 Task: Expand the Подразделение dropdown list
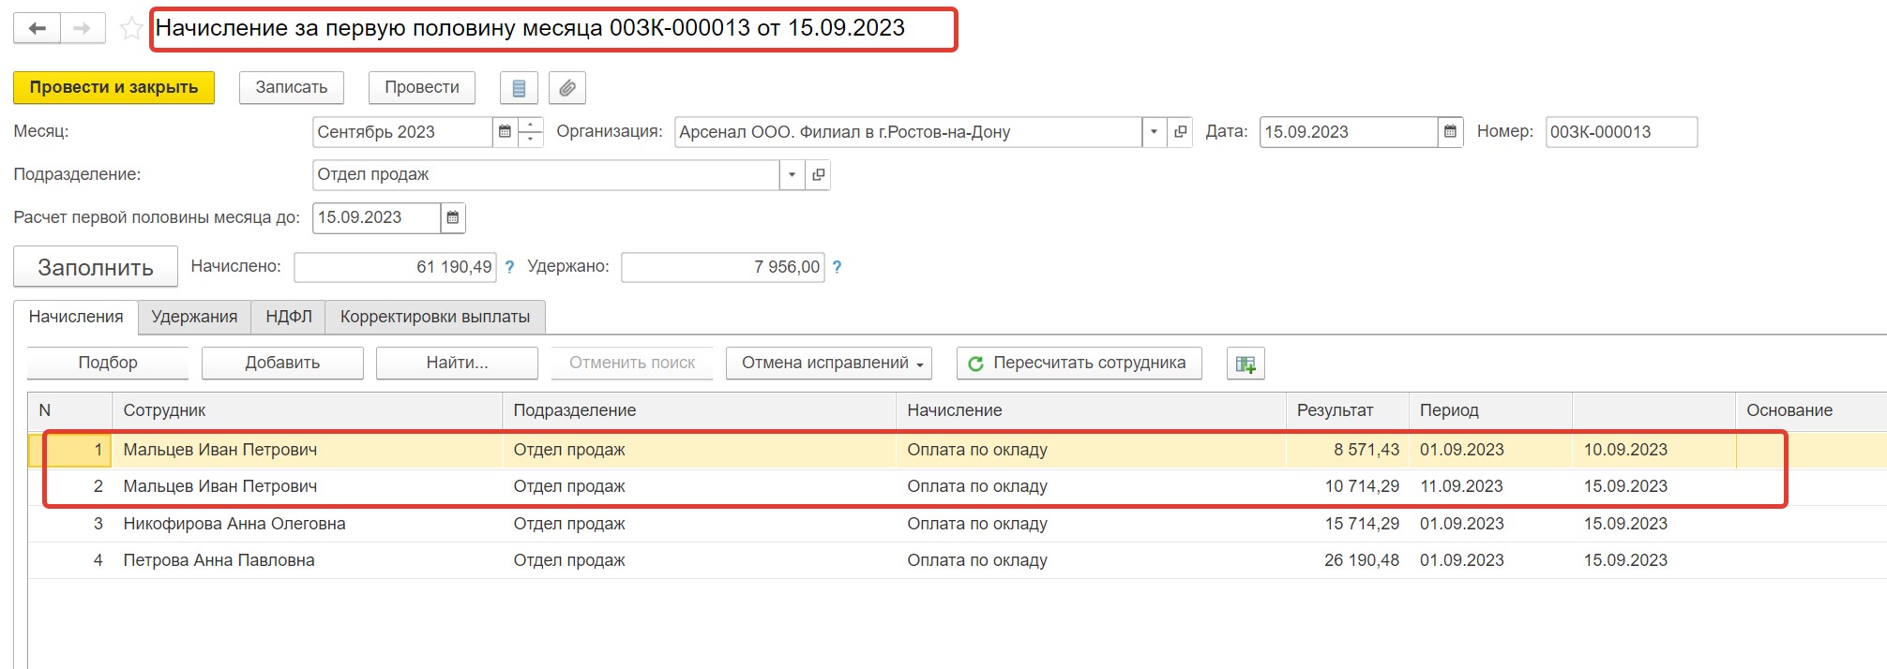[792, 175]
